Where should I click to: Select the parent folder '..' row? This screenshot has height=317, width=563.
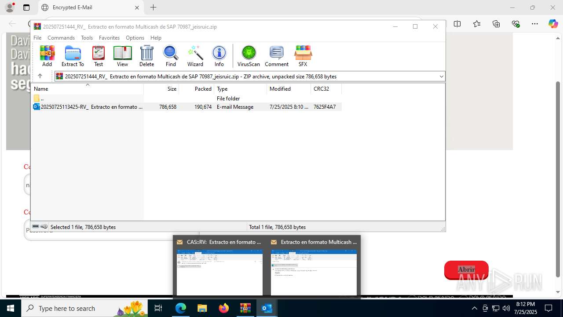coord(186,99)
